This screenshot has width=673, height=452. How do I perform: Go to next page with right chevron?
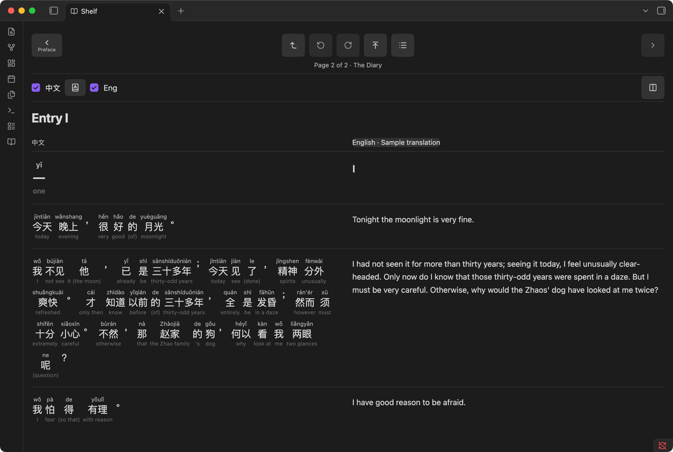[x=653, y=45]
